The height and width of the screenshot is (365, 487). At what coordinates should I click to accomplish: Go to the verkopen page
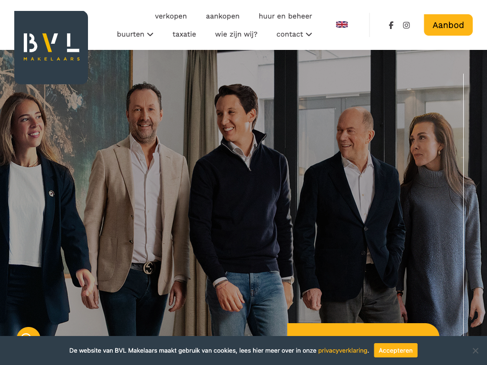pos(171,16)
